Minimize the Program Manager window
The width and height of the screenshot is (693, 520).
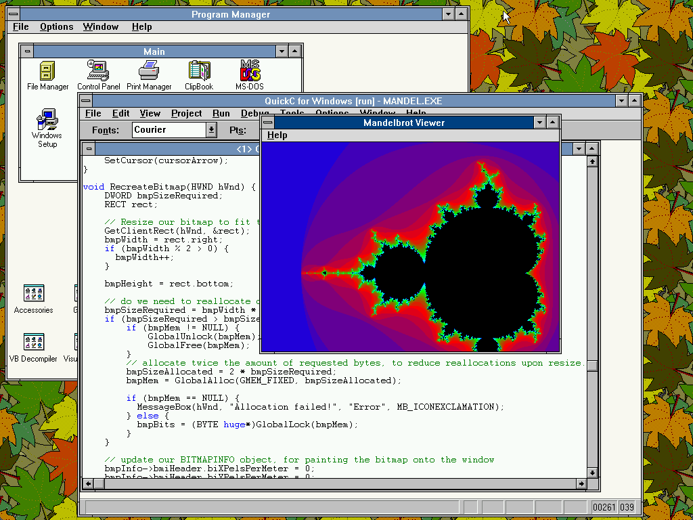[448, 14]
